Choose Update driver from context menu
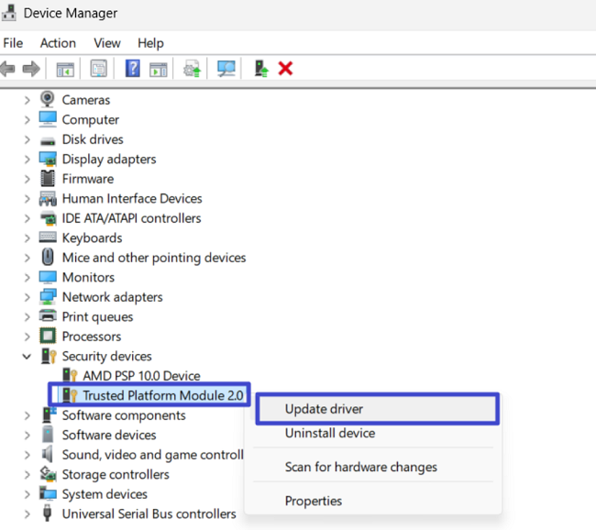The image size is (596, 530). [377, 409]
